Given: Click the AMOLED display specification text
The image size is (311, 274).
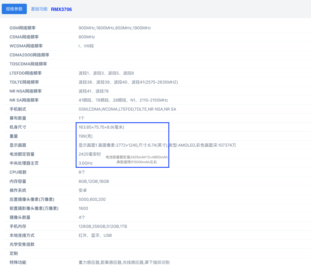Looking at the screenshot, I should pos(157,145).
